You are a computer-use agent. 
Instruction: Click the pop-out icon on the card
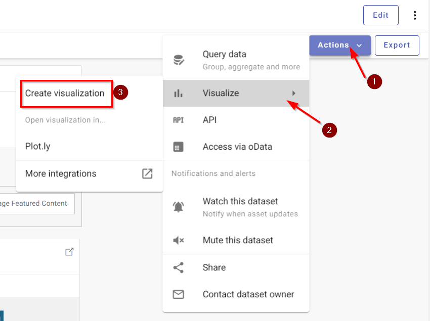(69, 252)
